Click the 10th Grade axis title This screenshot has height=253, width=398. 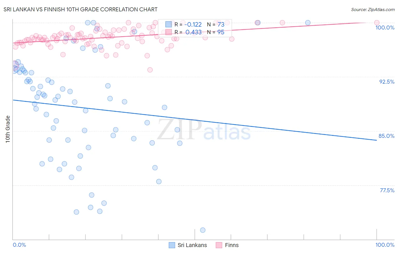coord(8,129)
